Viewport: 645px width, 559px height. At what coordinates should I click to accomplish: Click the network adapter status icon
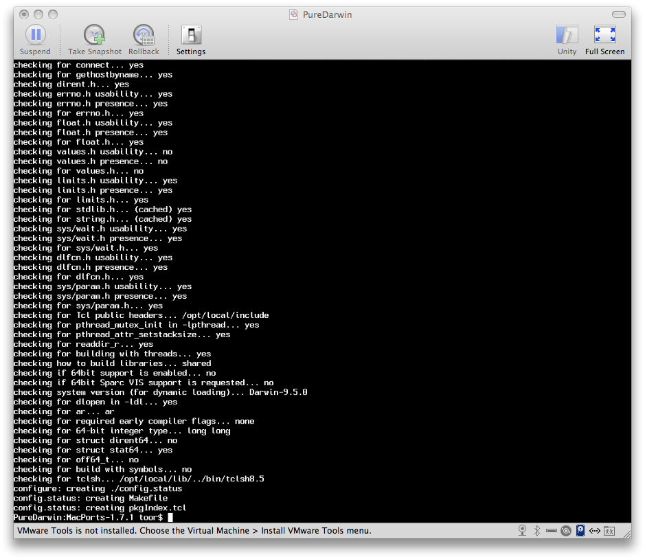[x=595, y=531]
